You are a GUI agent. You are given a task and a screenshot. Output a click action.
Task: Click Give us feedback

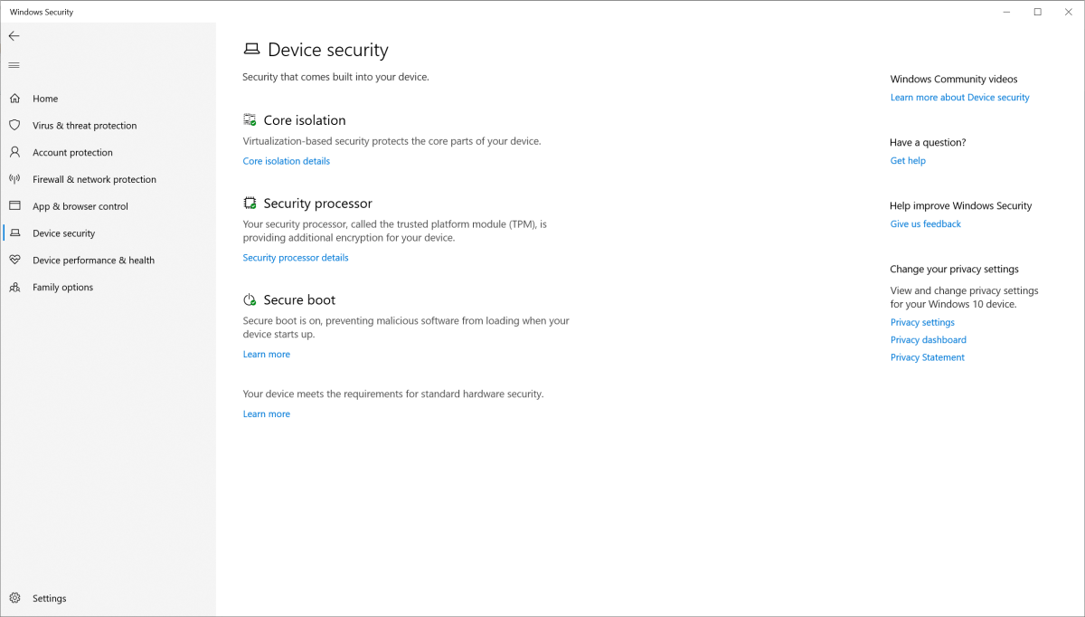point(925,223)
